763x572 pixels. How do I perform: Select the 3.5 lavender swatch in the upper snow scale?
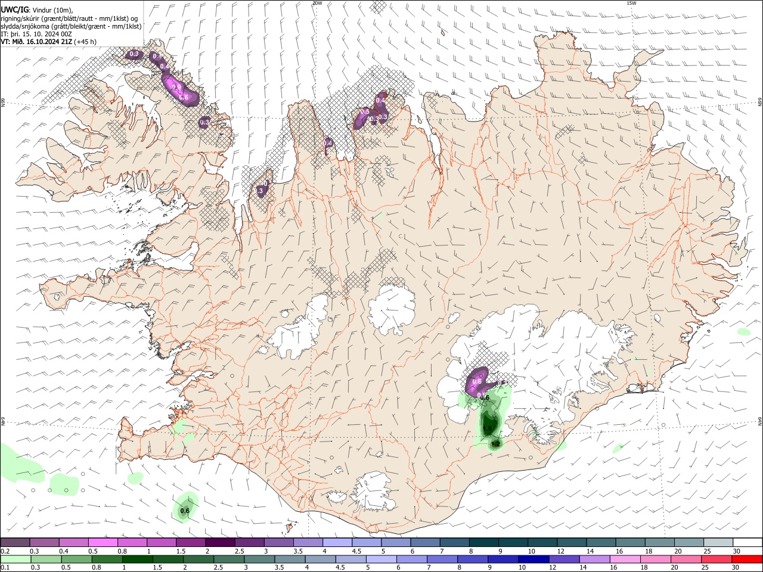point(307,543)
